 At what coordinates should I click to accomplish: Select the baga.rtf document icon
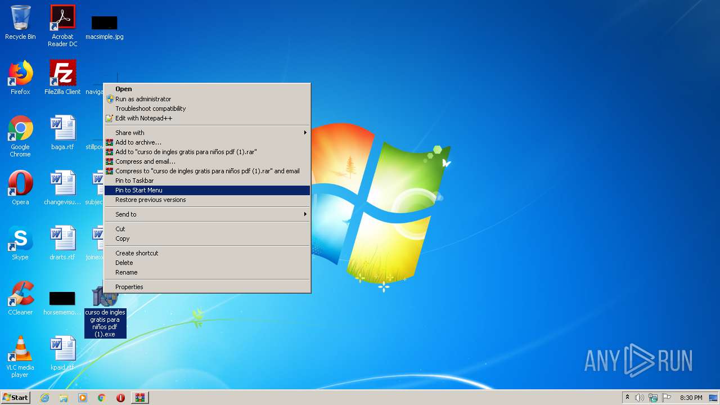point(62,133)
